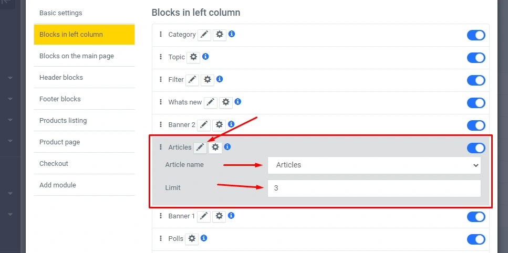Toggle the Articles block off
508x253 pixels.
[x=476, y=148]
